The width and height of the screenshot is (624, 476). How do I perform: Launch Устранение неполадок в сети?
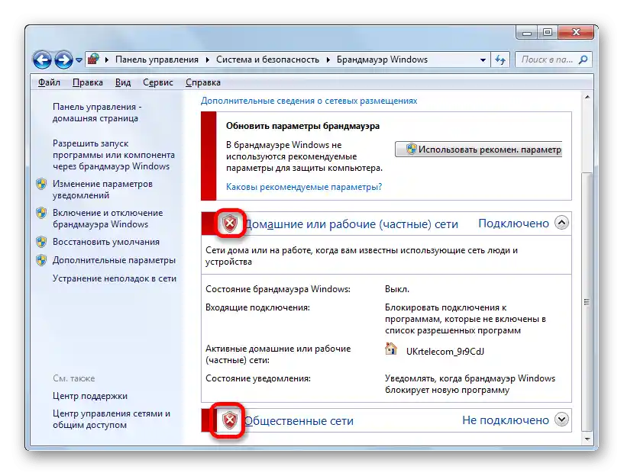pos(115,278)
